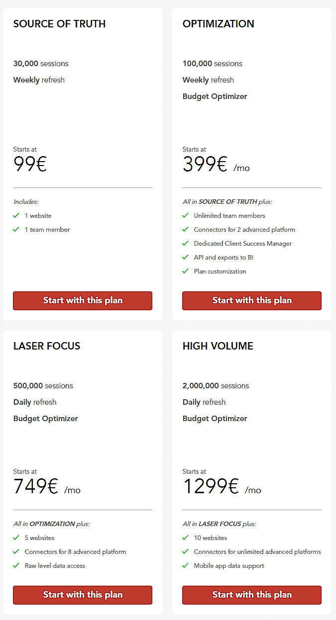This screenshot has height=620, width=336.
Task: Click the green checkmark beside 1 website
Action: [x=16, y=215]
